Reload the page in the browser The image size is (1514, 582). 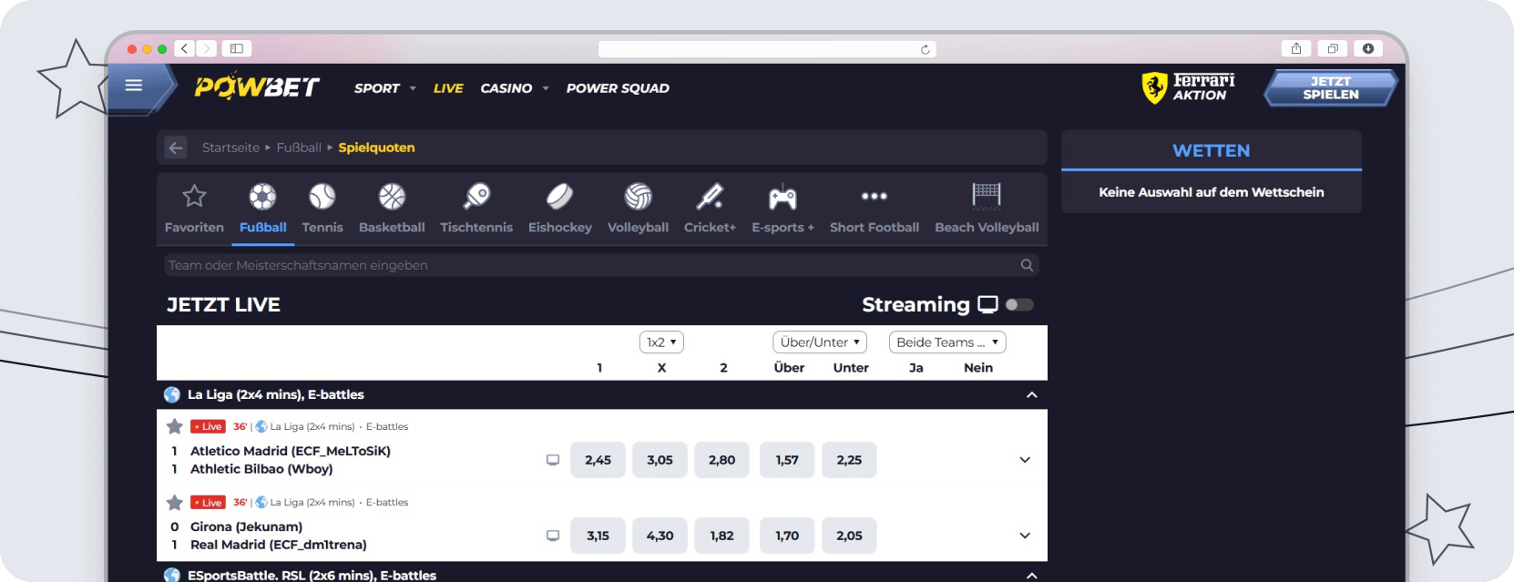tap(926, 49)
